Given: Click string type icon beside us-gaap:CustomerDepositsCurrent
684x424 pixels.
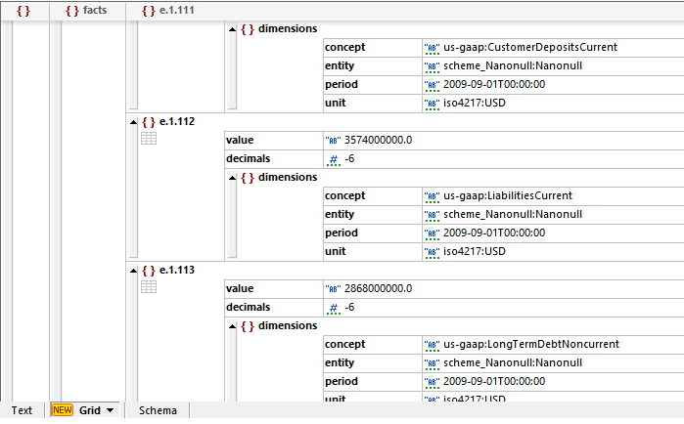Looking at the screenshot, I should coord(432,48).
